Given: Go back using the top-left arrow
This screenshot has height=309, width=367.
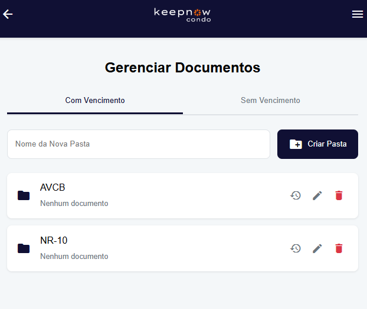Looking at the screenshot, I should click(8, 14).
